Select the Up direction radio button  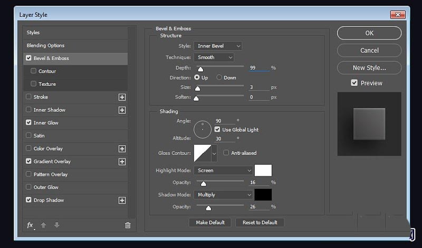tap(197, 77)
